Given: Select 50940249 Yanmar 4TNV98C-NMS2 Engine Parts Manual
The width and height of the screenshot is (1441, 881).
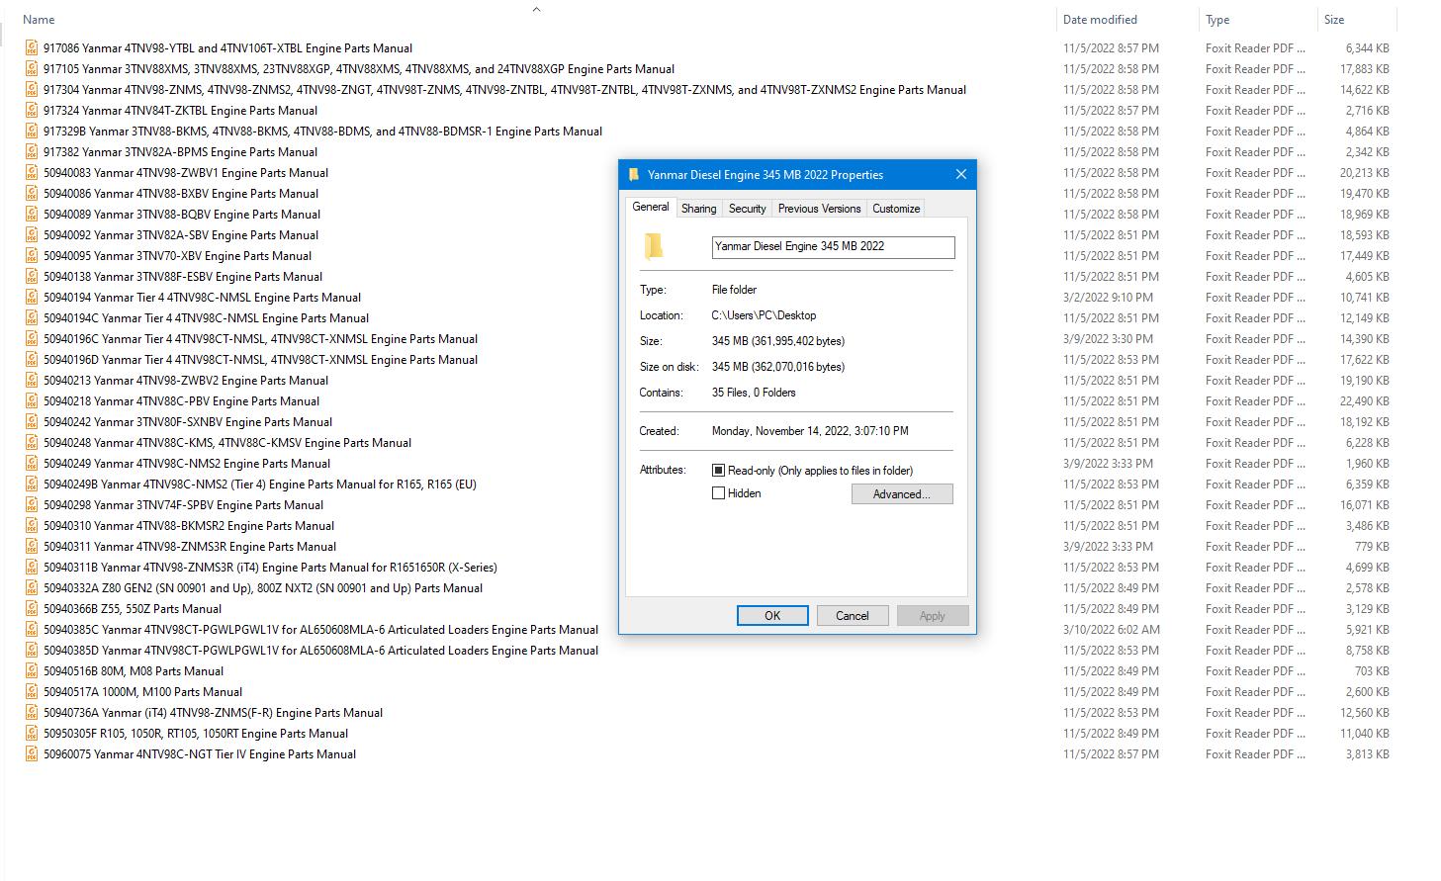Looking at the screenshot, I should coord(187,463).
